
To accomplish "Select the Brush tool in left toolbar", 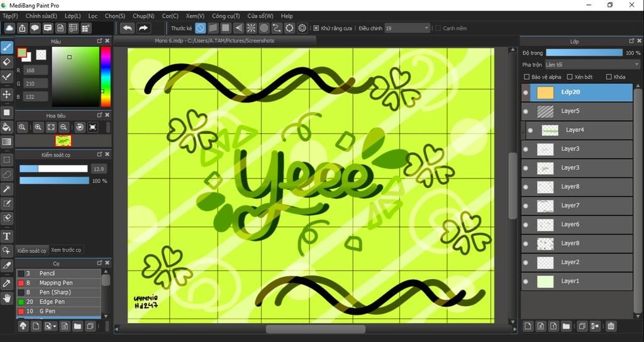I will (x=6, y=48).
